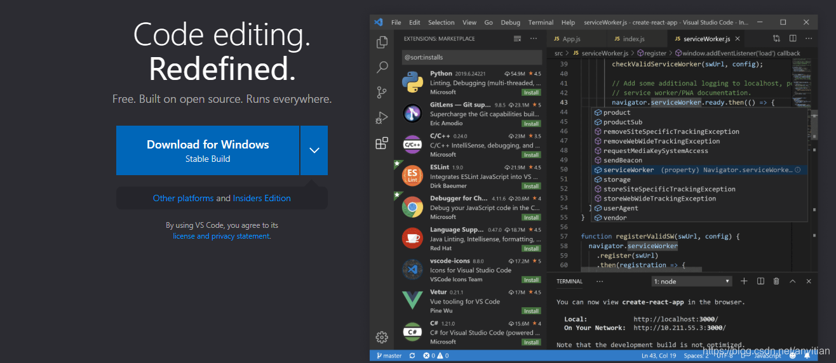Click the master branch indicator in the status bar
The width and height of the screenshot is (836, 363).
(x=389, y=356)
